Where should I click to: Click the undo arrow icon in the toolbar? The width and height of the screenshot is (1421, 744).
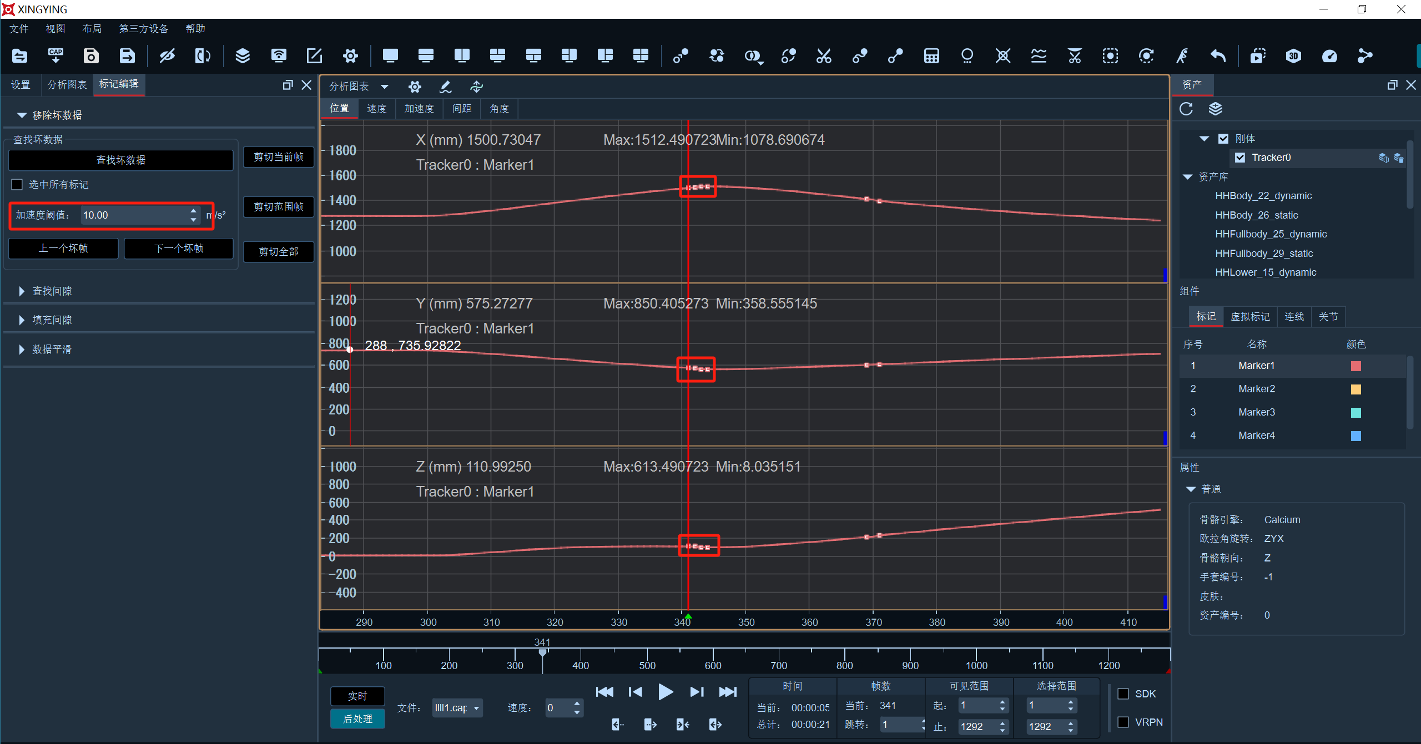(1218, 56)
